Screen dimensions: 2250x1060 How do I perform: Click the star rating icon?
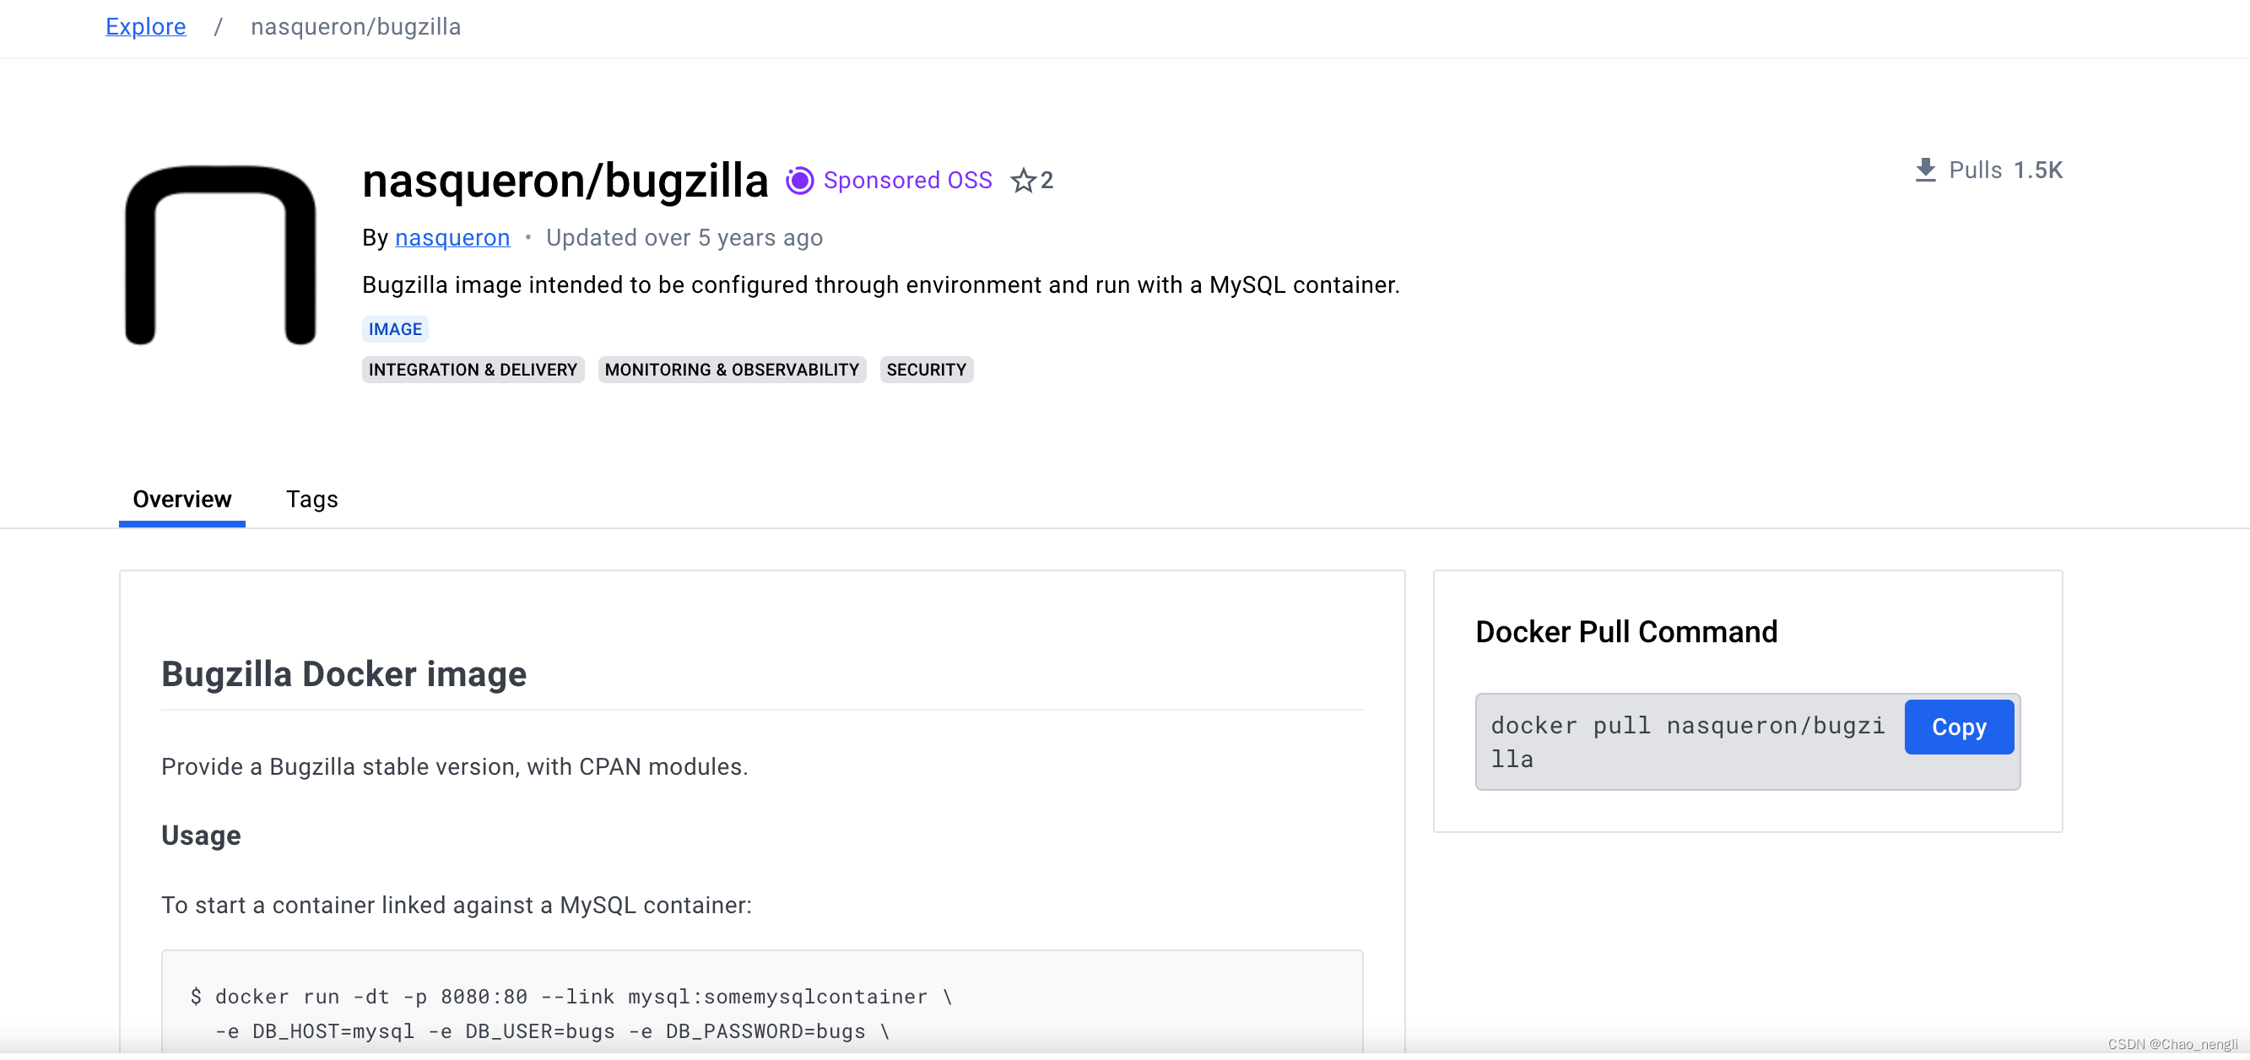pos(1023,181)
